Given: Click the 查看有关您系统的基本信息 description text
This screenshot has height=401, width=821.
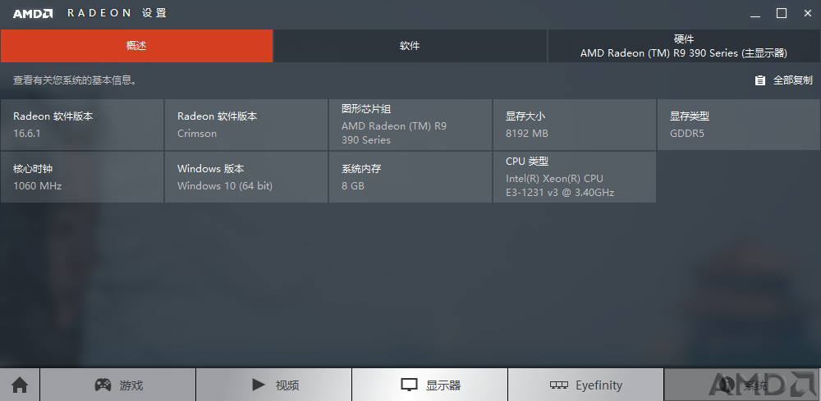Looking at the screenshot, I should point(75,80).
